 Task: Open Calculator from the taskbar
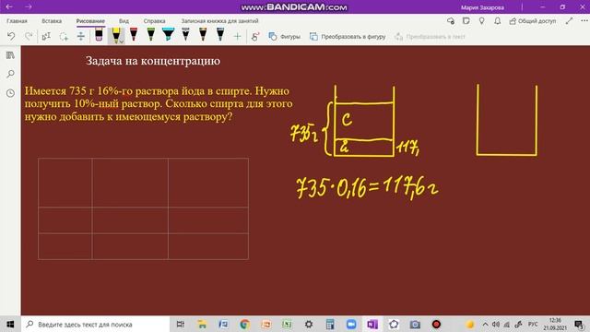point(330,324)
